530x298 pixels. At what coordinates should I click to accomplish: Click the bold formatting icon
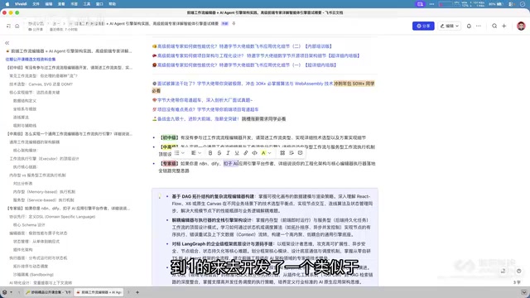pos(210,153)
